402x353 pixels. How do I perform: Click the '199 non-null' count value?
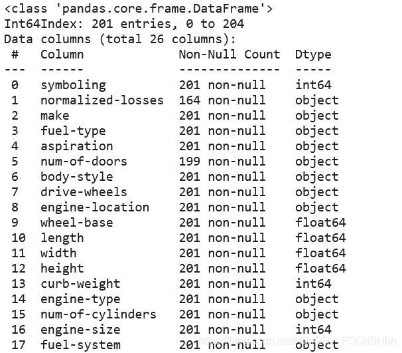click(x=222, y=162)
